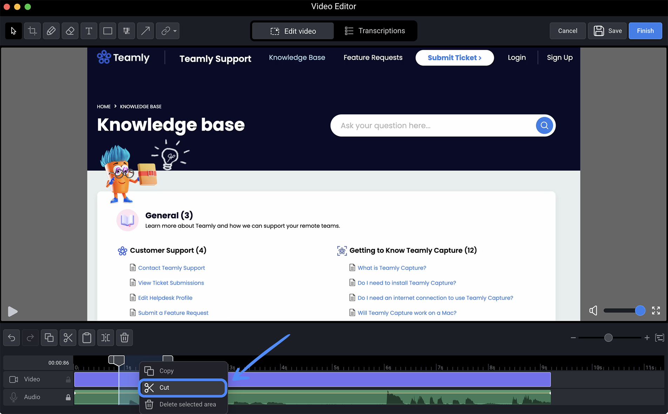This screenshot has width=668, height=414.
Task: Click the Finish button
Action: 645,31
